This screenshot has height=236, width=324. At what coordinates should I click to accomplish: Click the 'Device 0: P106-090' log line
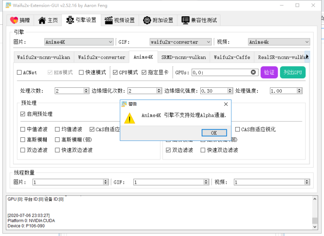coord(26,226)
